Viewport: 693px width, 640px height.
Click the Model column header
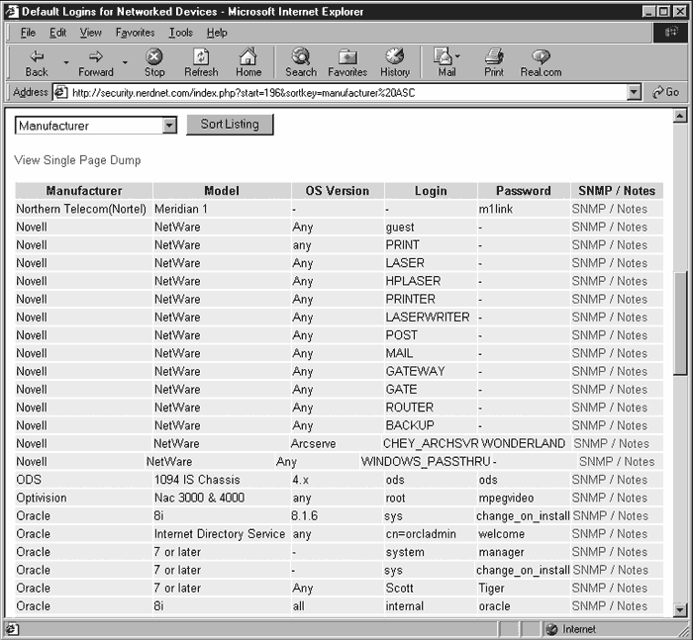point(222,191)
